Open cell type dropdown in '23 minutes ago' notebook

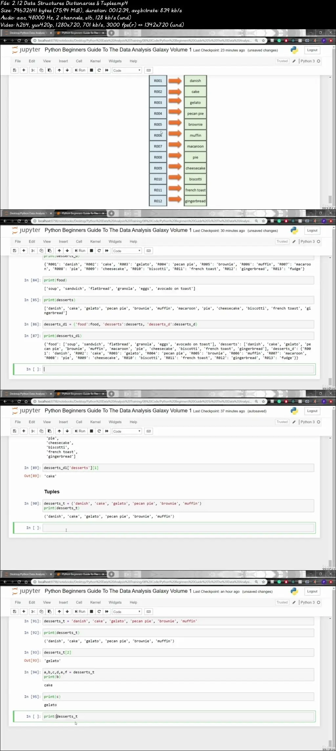(127, 70)
